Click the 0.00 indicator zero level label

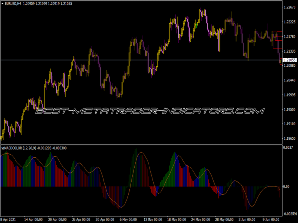pyautogui.click(x=286, y=187)
